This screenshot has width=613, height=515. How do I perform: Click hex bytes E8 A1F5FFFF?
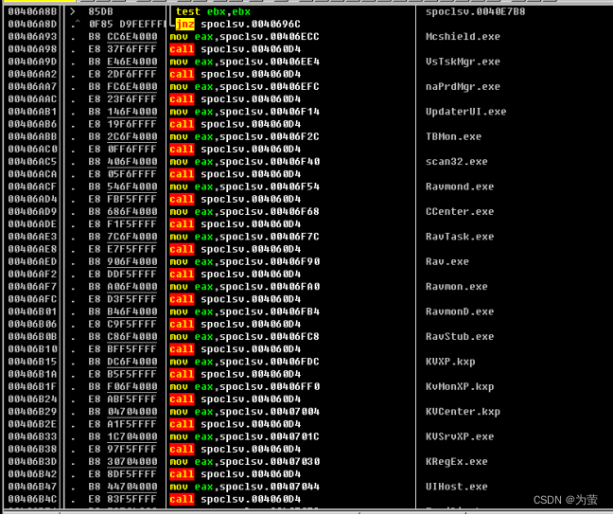click(123, 425)
